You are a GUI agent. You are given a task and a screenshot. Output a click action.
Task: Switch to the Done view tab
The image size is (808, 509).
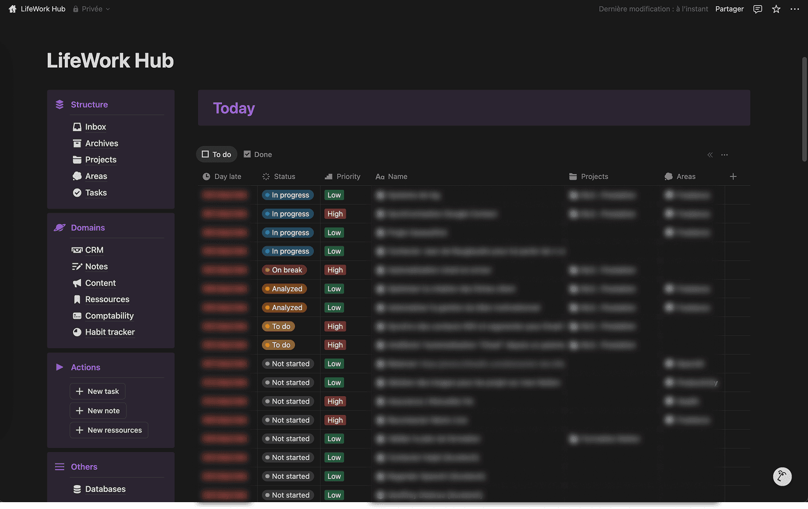(x=258, y=154)
